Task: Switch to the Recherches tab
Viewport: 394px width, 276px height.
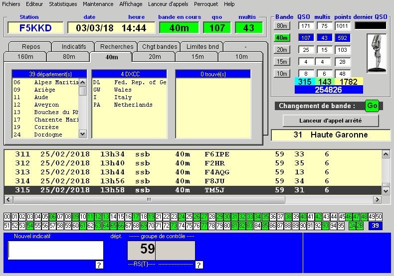Action: pos(117,46)
